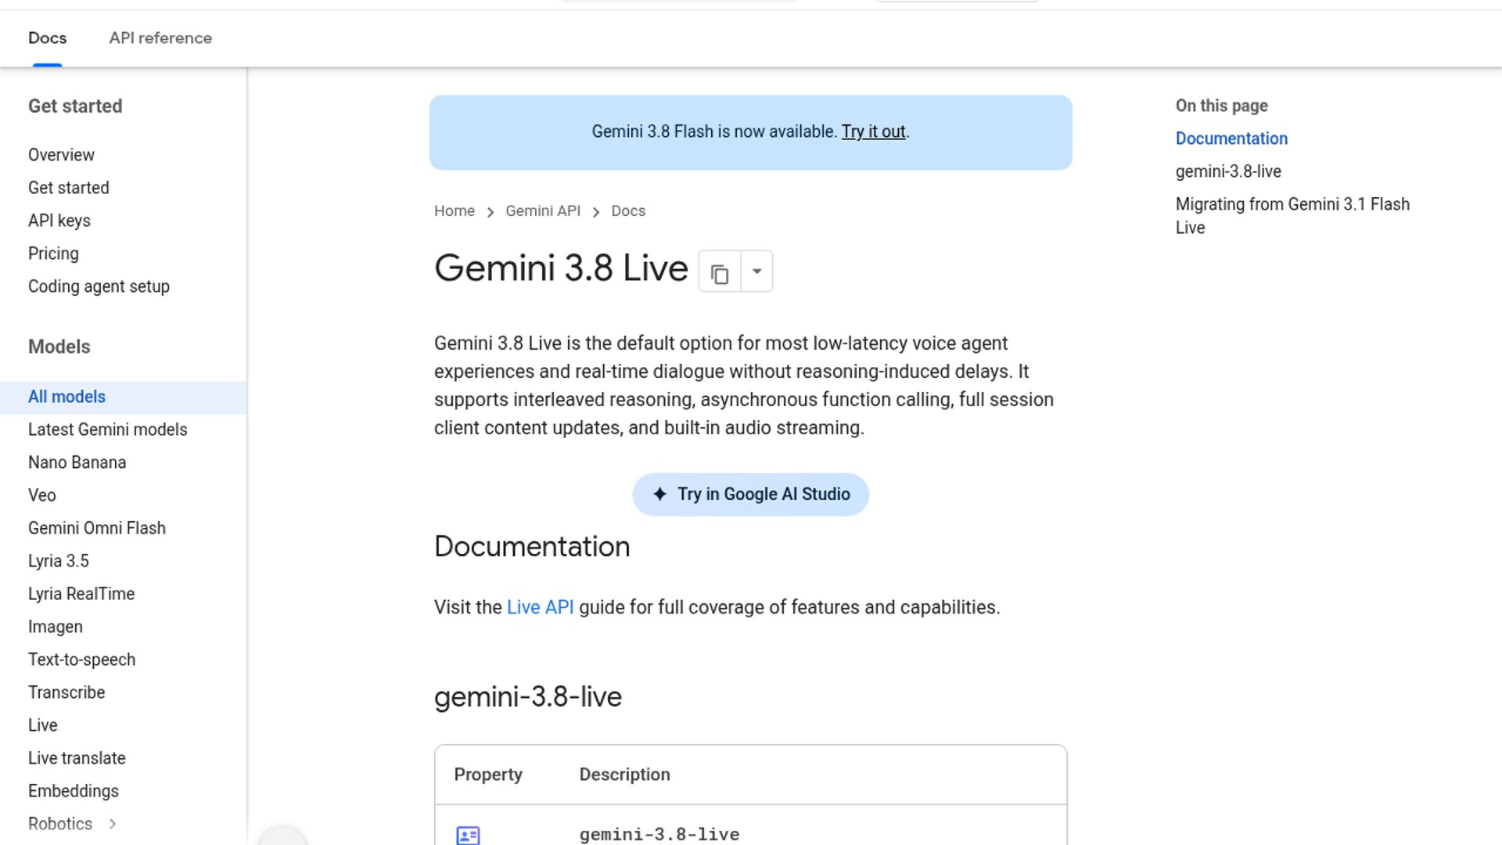Switch to the API reference tab
The image size is (1502, 845).
coord(160,38)
